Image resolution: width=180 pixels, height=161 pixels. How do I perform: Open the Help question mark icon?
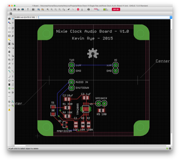coord(89,9)
